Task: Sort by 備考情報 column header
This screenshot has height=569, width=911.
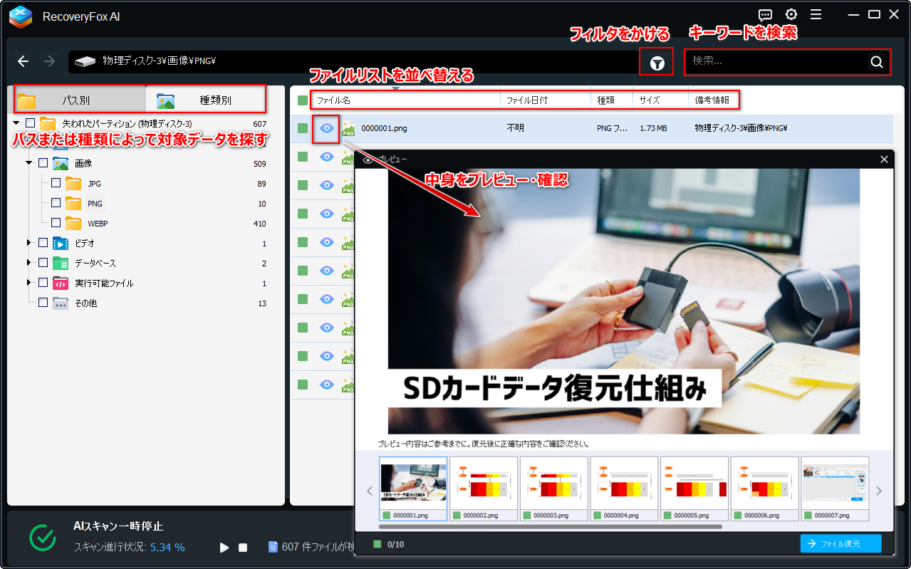Action: (714, 100)
